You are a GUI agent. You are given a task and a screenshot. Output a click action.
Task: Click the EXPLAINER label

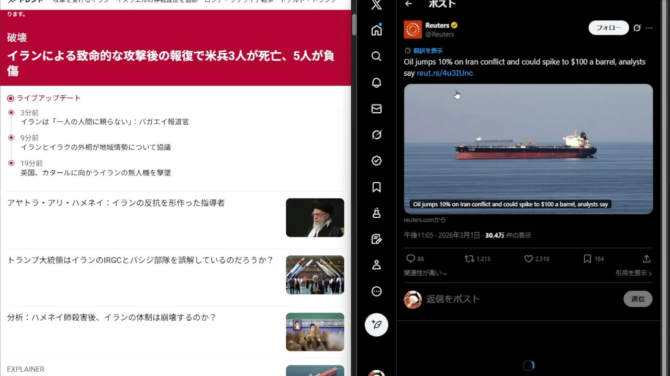click(x=26, y=369)
